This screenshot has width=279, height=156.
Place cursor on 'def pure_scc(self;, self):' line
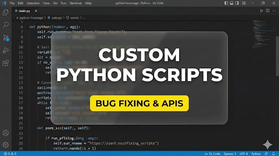64,128
